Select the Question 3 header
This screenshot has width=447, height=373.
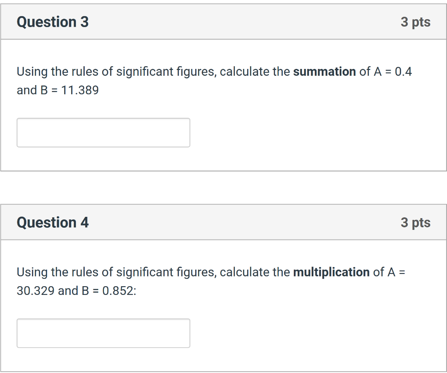[x=52, y=22]
